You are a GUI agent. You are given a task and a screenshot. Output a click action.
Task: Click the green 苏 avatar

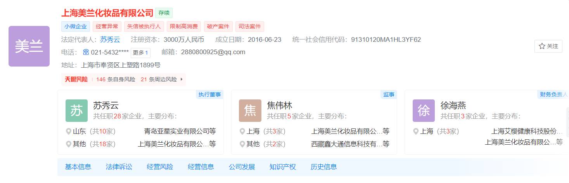click(x=77, y=111)
